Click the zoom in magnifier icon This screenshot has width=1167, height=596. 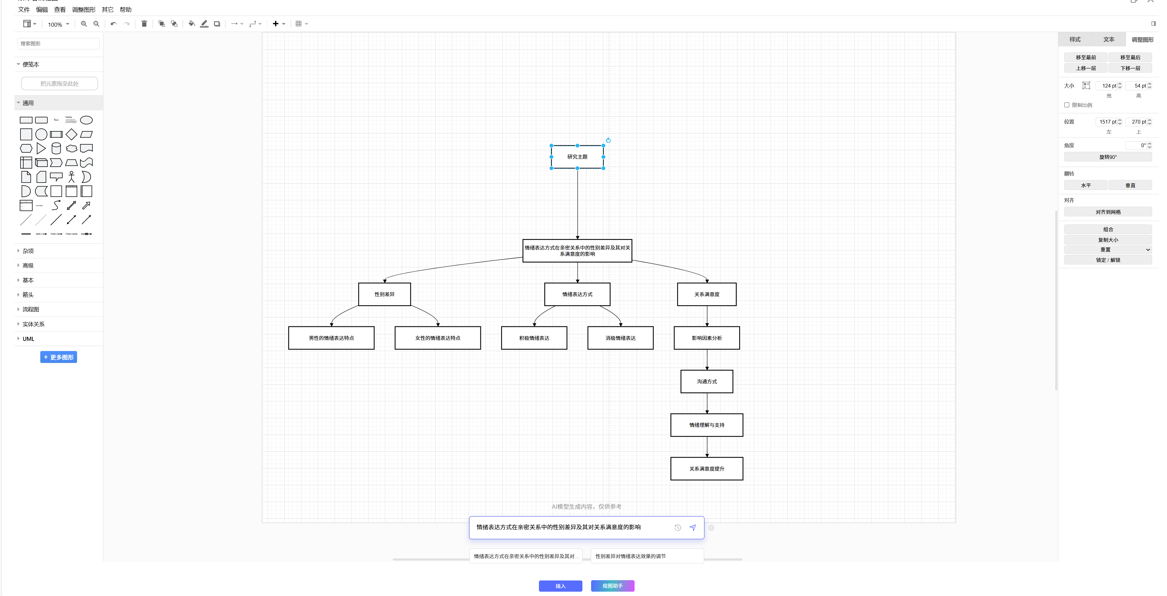coord(84,24)
